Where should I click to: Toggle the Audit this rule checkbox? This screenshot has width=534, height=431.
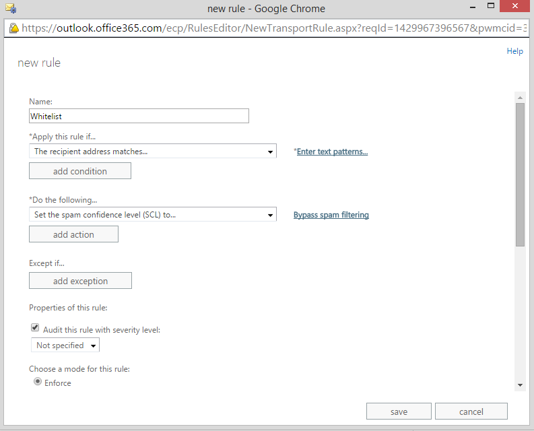coord(35,328)
